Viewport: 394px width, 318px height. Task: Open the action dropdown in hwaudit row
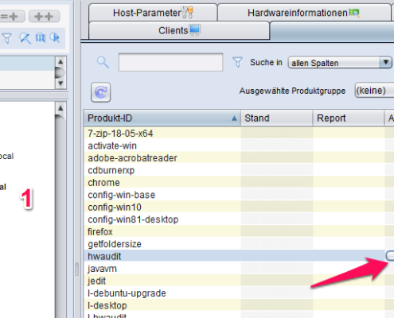click(x=390, y=256)
